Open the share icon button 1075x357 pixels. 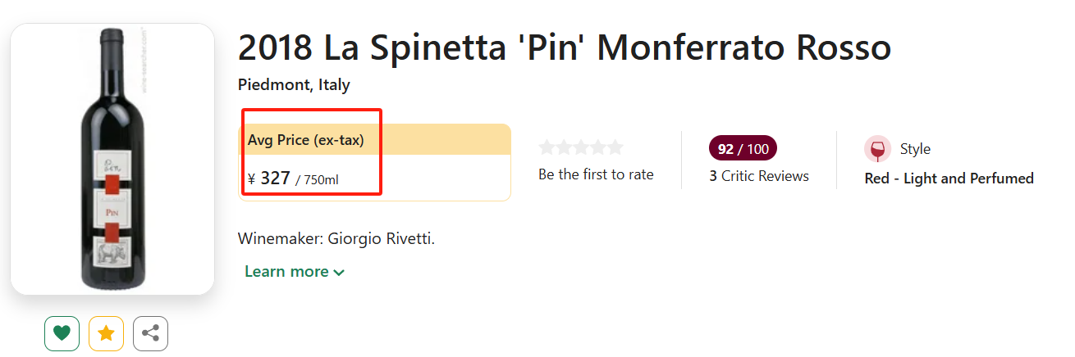pyautogui.click(x=150, y=333)
